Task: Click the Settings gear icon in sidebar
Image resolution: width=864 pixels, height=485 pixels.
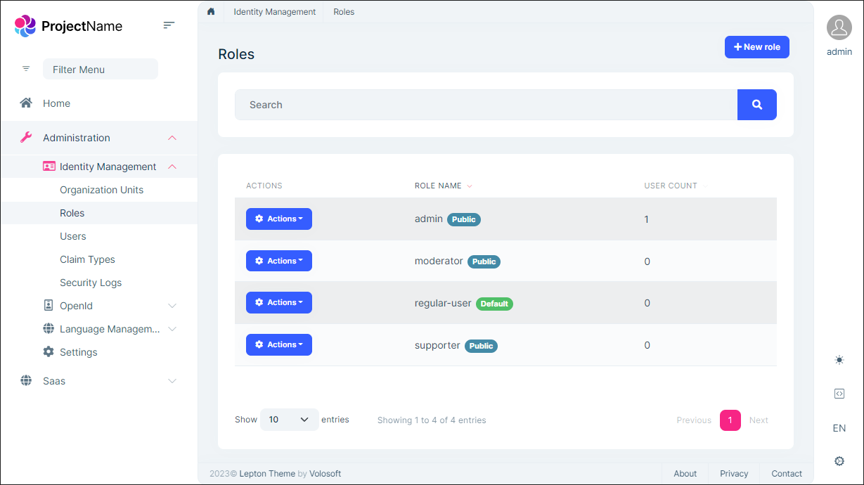Action: tap(48, 351)
